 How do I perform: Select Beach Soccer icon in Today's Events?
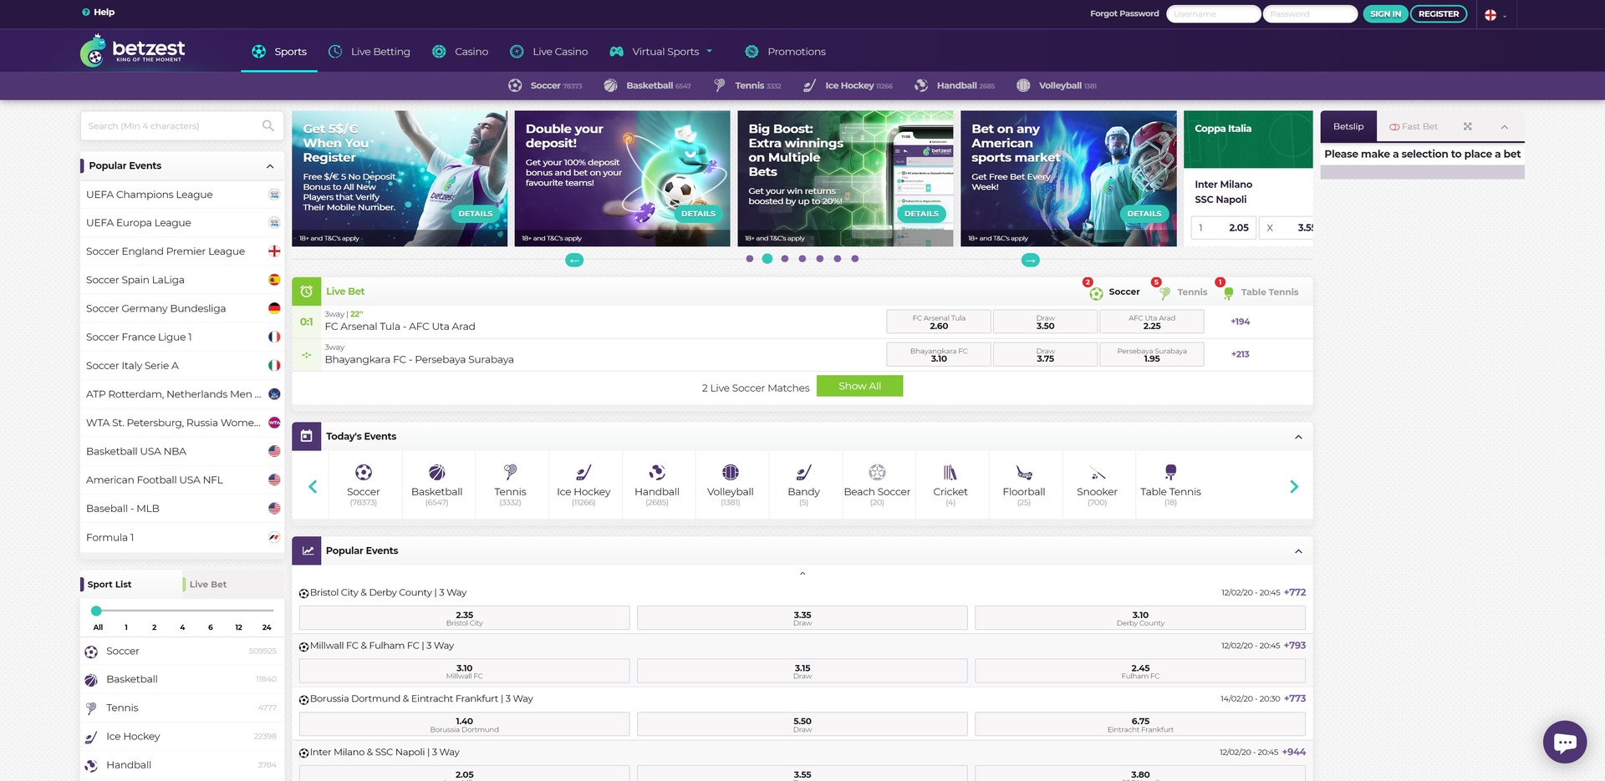(877, 472)
